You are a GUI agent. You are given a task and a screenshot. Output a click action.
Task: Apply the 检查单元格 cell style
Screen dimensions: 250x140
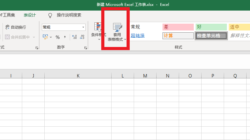click(211, 36)
